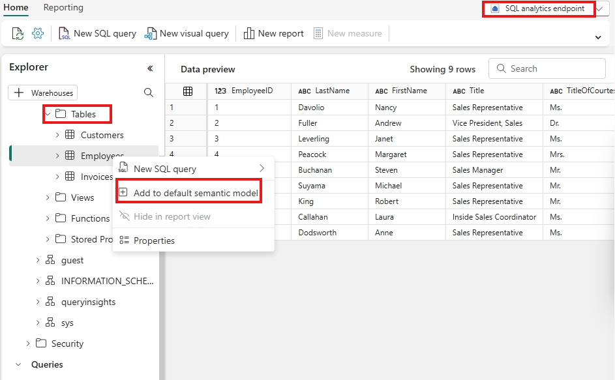615x380 pixels.
Task: Click the Sales Manager cell
Action: pos(494,170)
